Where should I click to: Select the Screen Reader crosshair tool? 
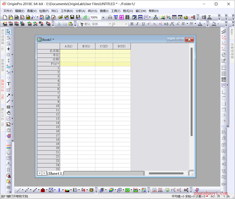point(9,49)
